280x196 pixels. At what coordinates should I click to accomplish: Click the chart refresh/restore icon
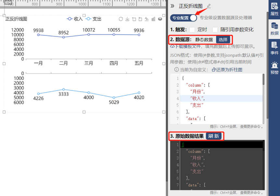(121, 19)
